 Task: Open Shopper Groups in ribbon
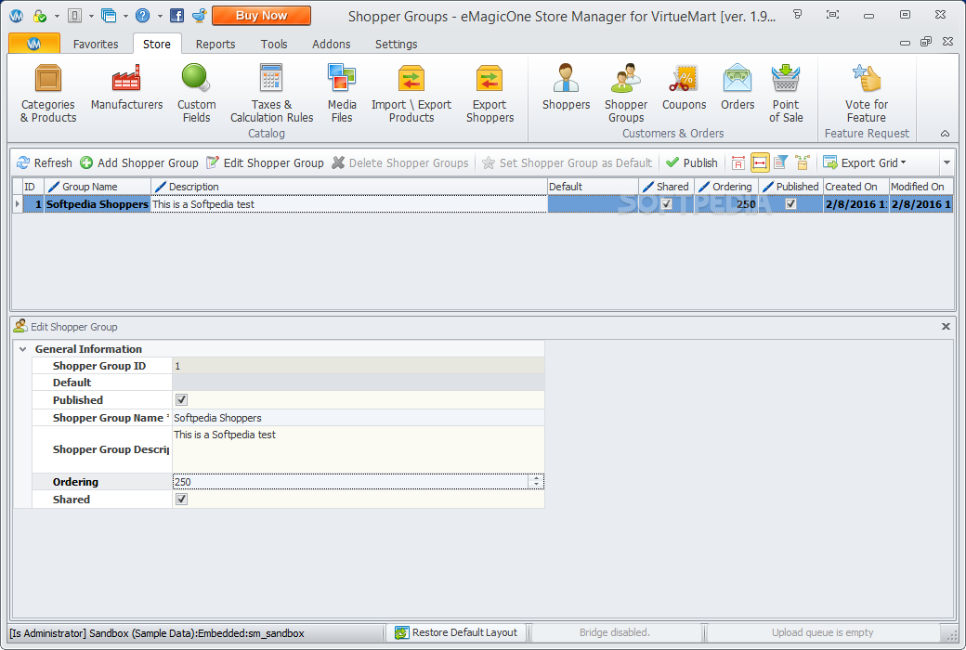click(x=626, y=94)
